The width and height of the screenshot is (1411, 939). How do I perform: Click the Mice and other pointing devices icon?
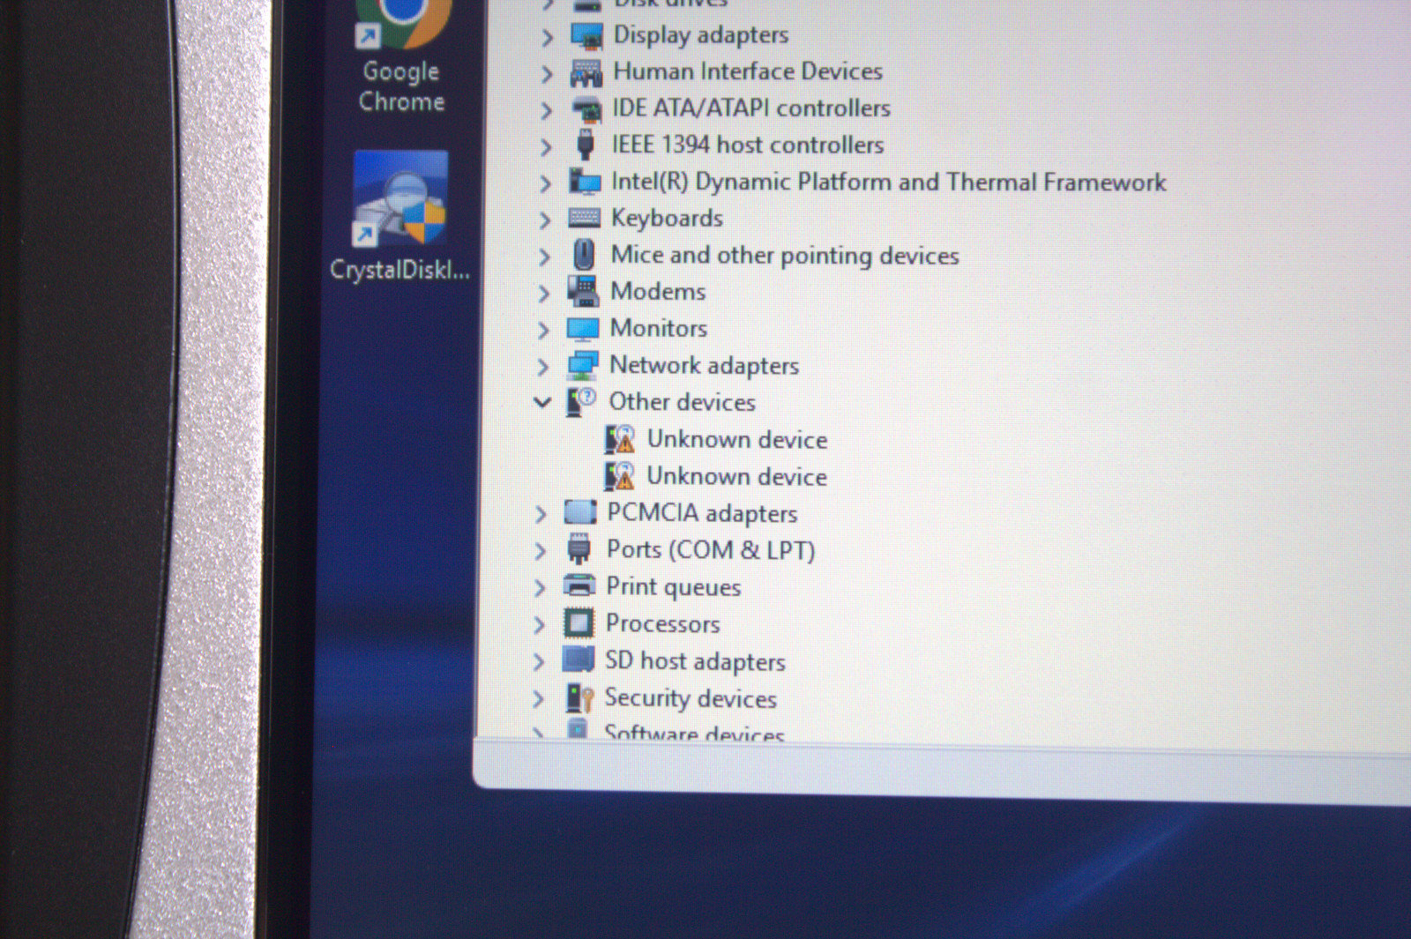584,255
